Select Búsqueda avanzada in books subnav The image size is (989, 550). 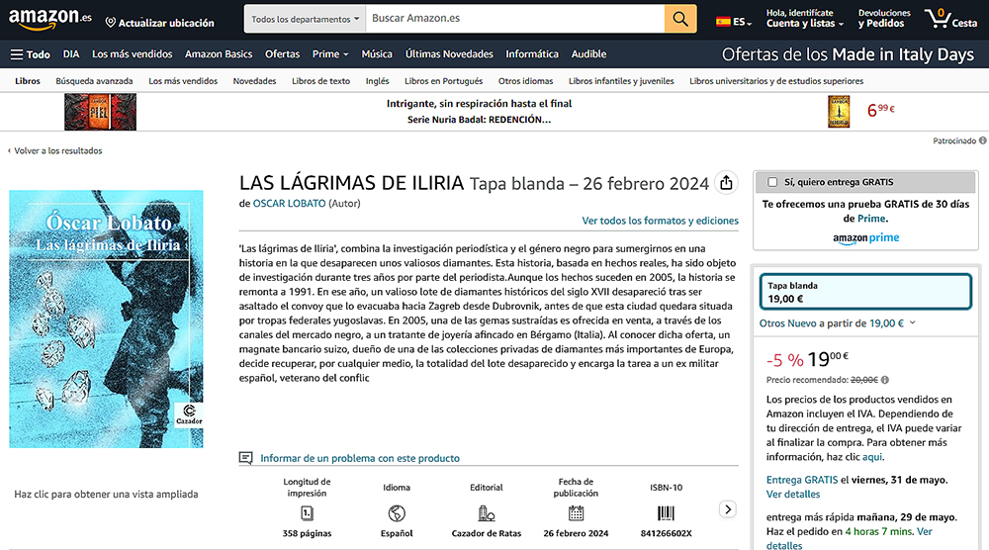pos(94,81)
